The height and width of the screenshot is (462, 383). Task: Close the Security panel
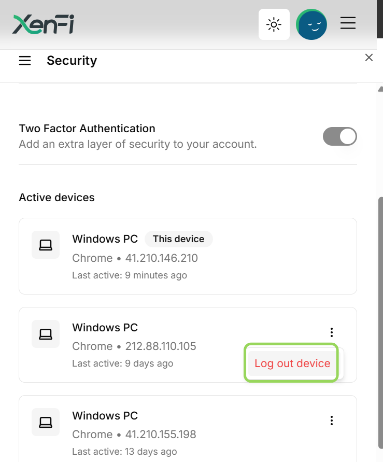click(369, 58)
